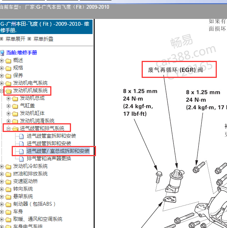Click the 悬架系统 folder icon
The height and width of the screenshot is (228, 227).
click(x=8, y=197)
